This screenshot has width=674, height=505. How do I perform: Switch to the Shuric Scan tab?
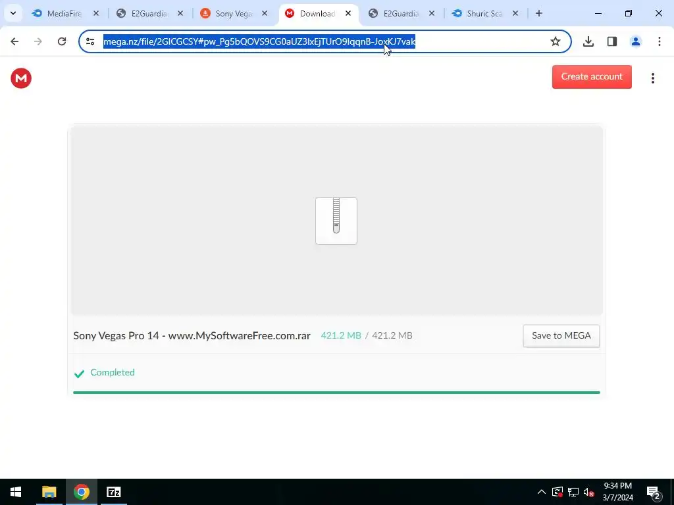click(x=484, y=13)
